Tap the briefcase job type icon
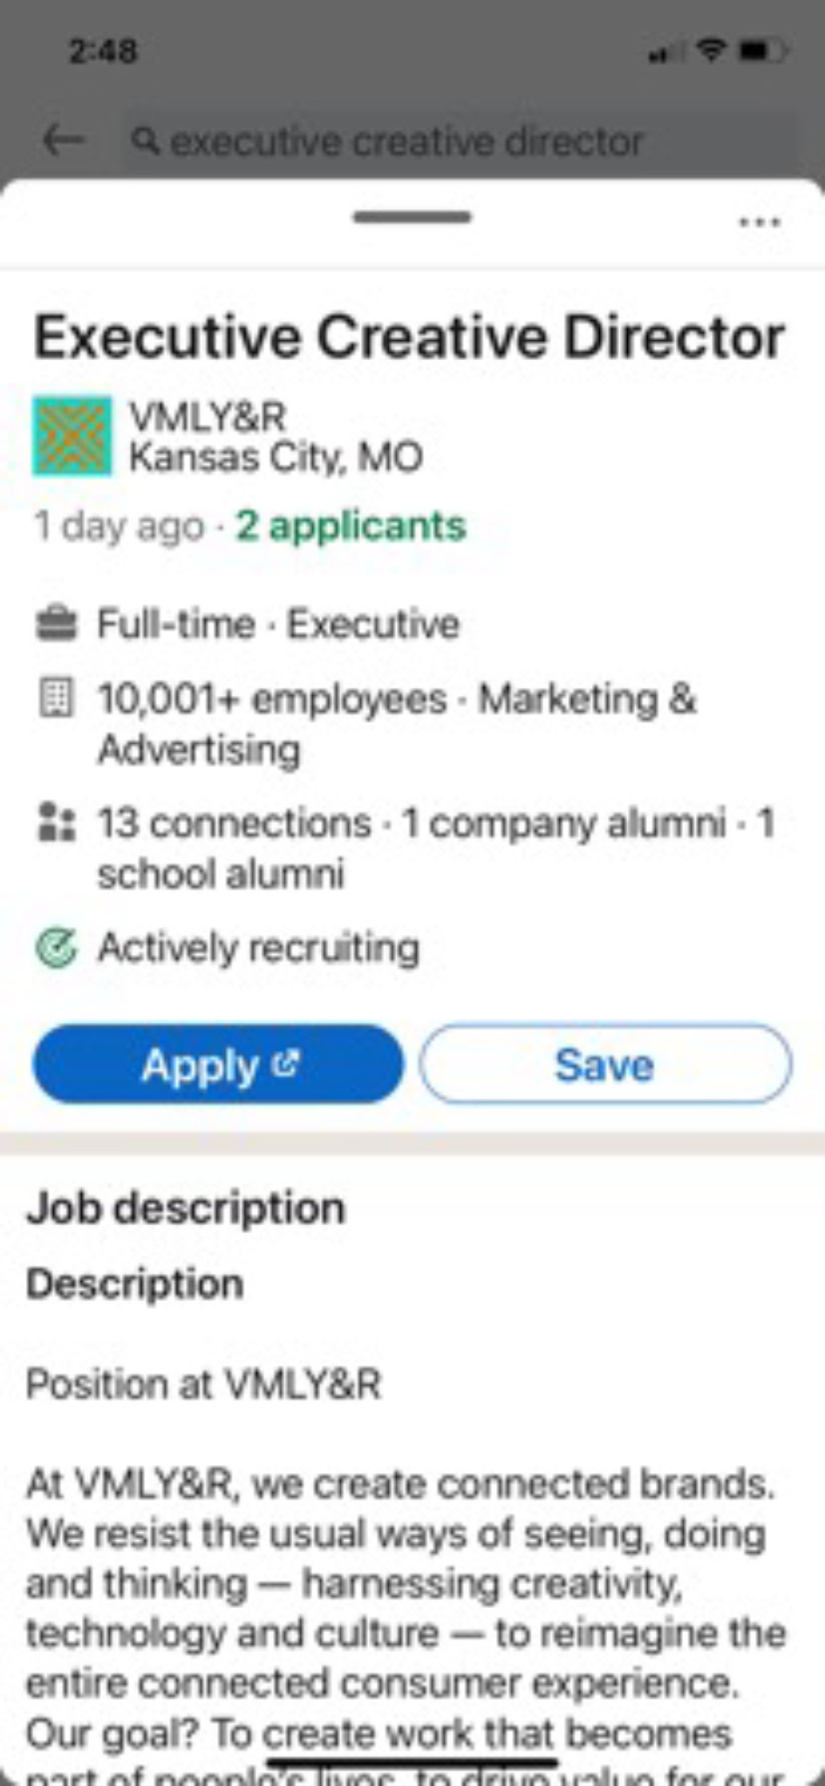This screenshot has width=825, height=1786. click(57, 624)
